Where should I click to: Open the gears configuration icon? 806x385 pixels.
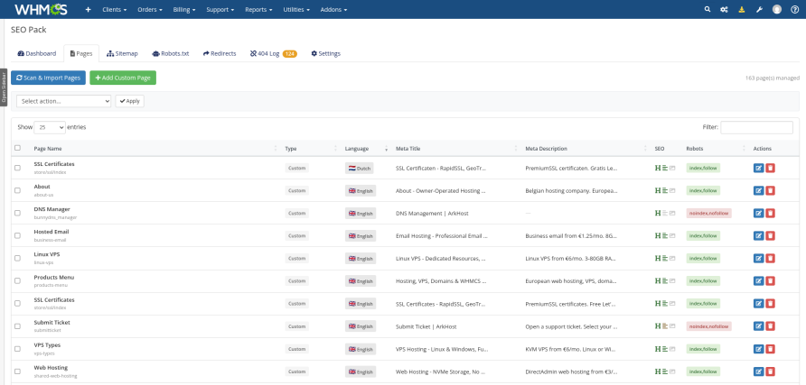[x=724, y=9]
